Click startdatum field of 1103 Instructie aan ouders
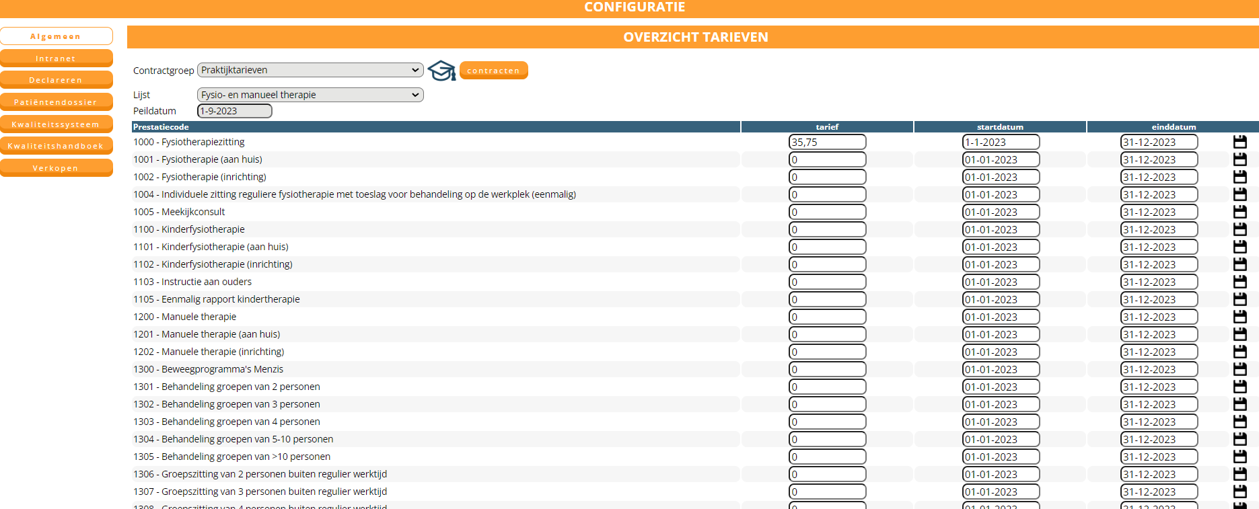 1001,282
